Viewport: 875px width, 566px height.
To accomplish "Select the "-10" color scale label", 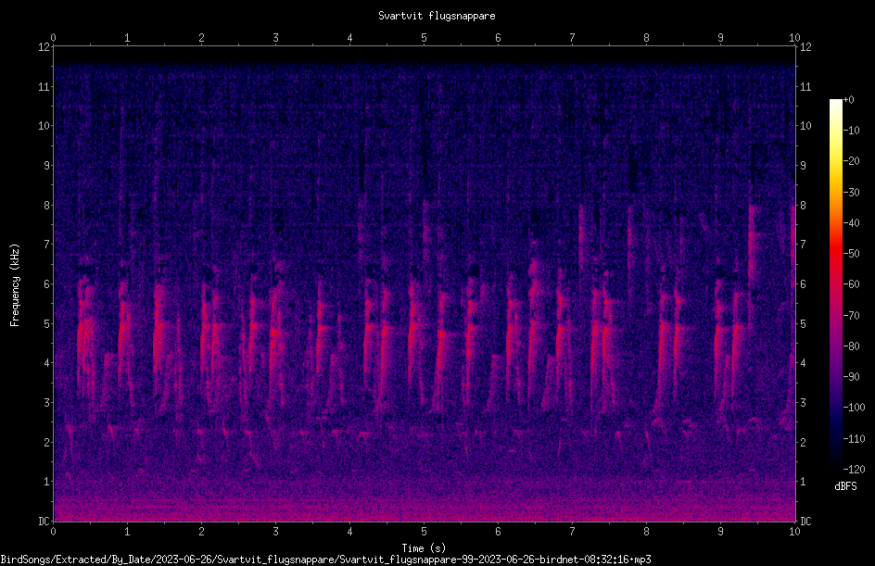I will pyautogui.click(x=851, y=131).
